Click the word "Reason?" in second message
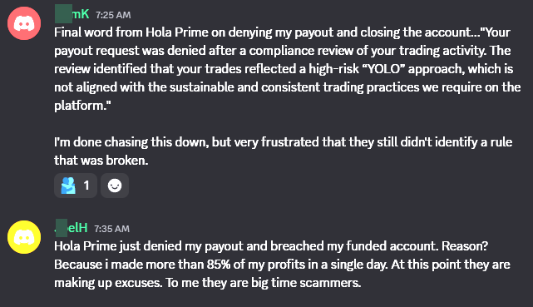The width and height of the screenshot is (533, 307). [x=465, y=246]
